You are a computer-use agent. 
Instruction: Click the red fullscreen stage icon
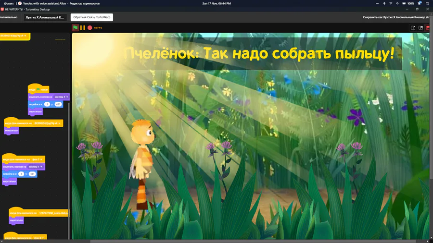point(428,27)
